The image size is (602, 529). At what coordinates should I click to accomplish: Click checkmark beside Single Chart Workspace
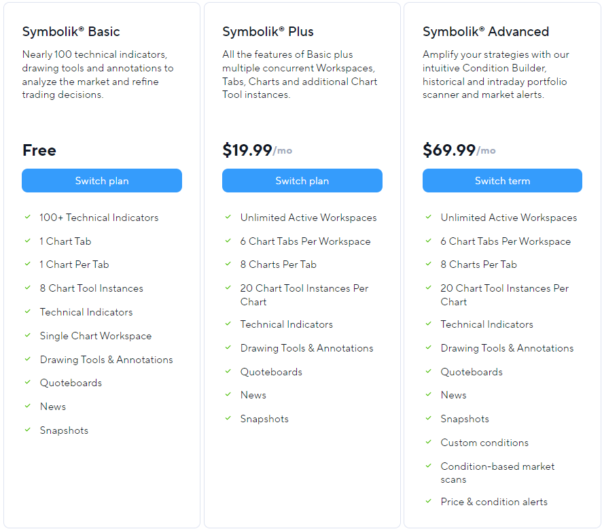[28, 335]
